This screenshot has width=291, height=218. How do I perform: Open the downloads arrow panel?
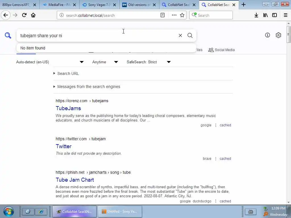click(256, 15)
